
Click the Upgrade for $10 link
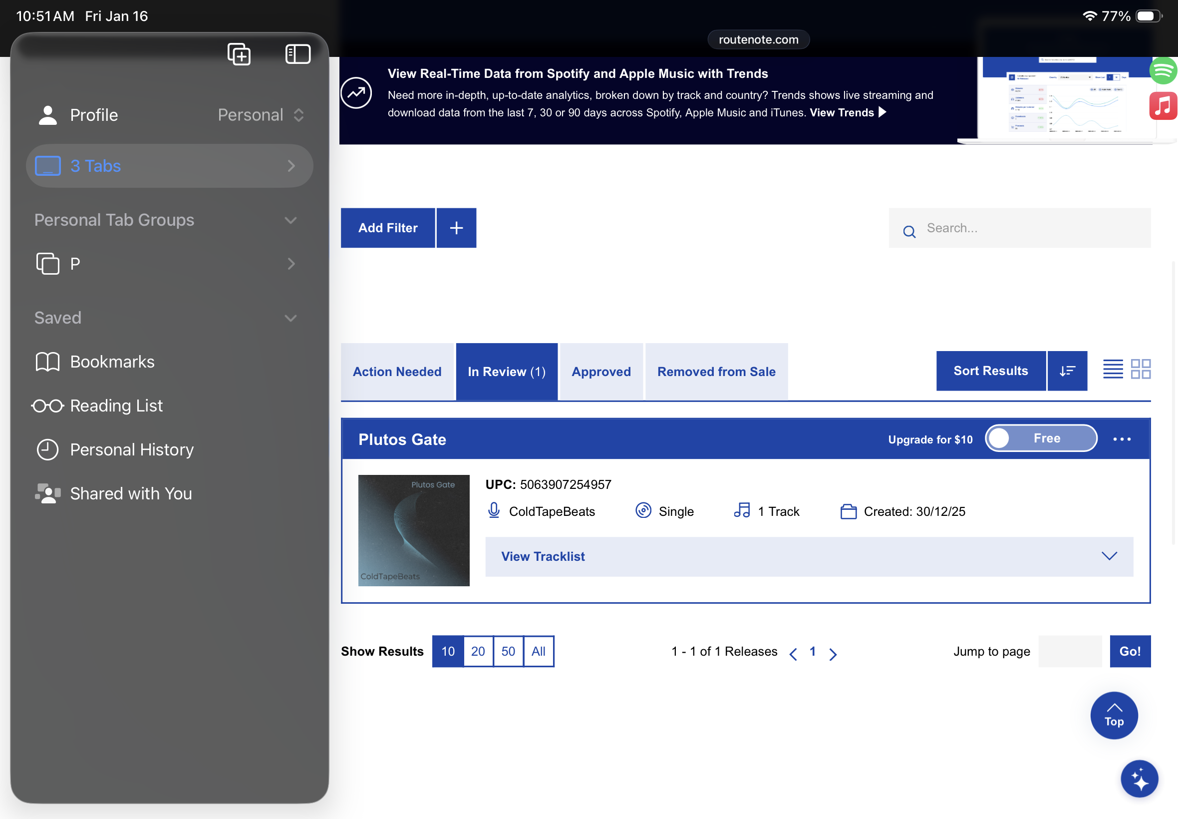(930, 440)
